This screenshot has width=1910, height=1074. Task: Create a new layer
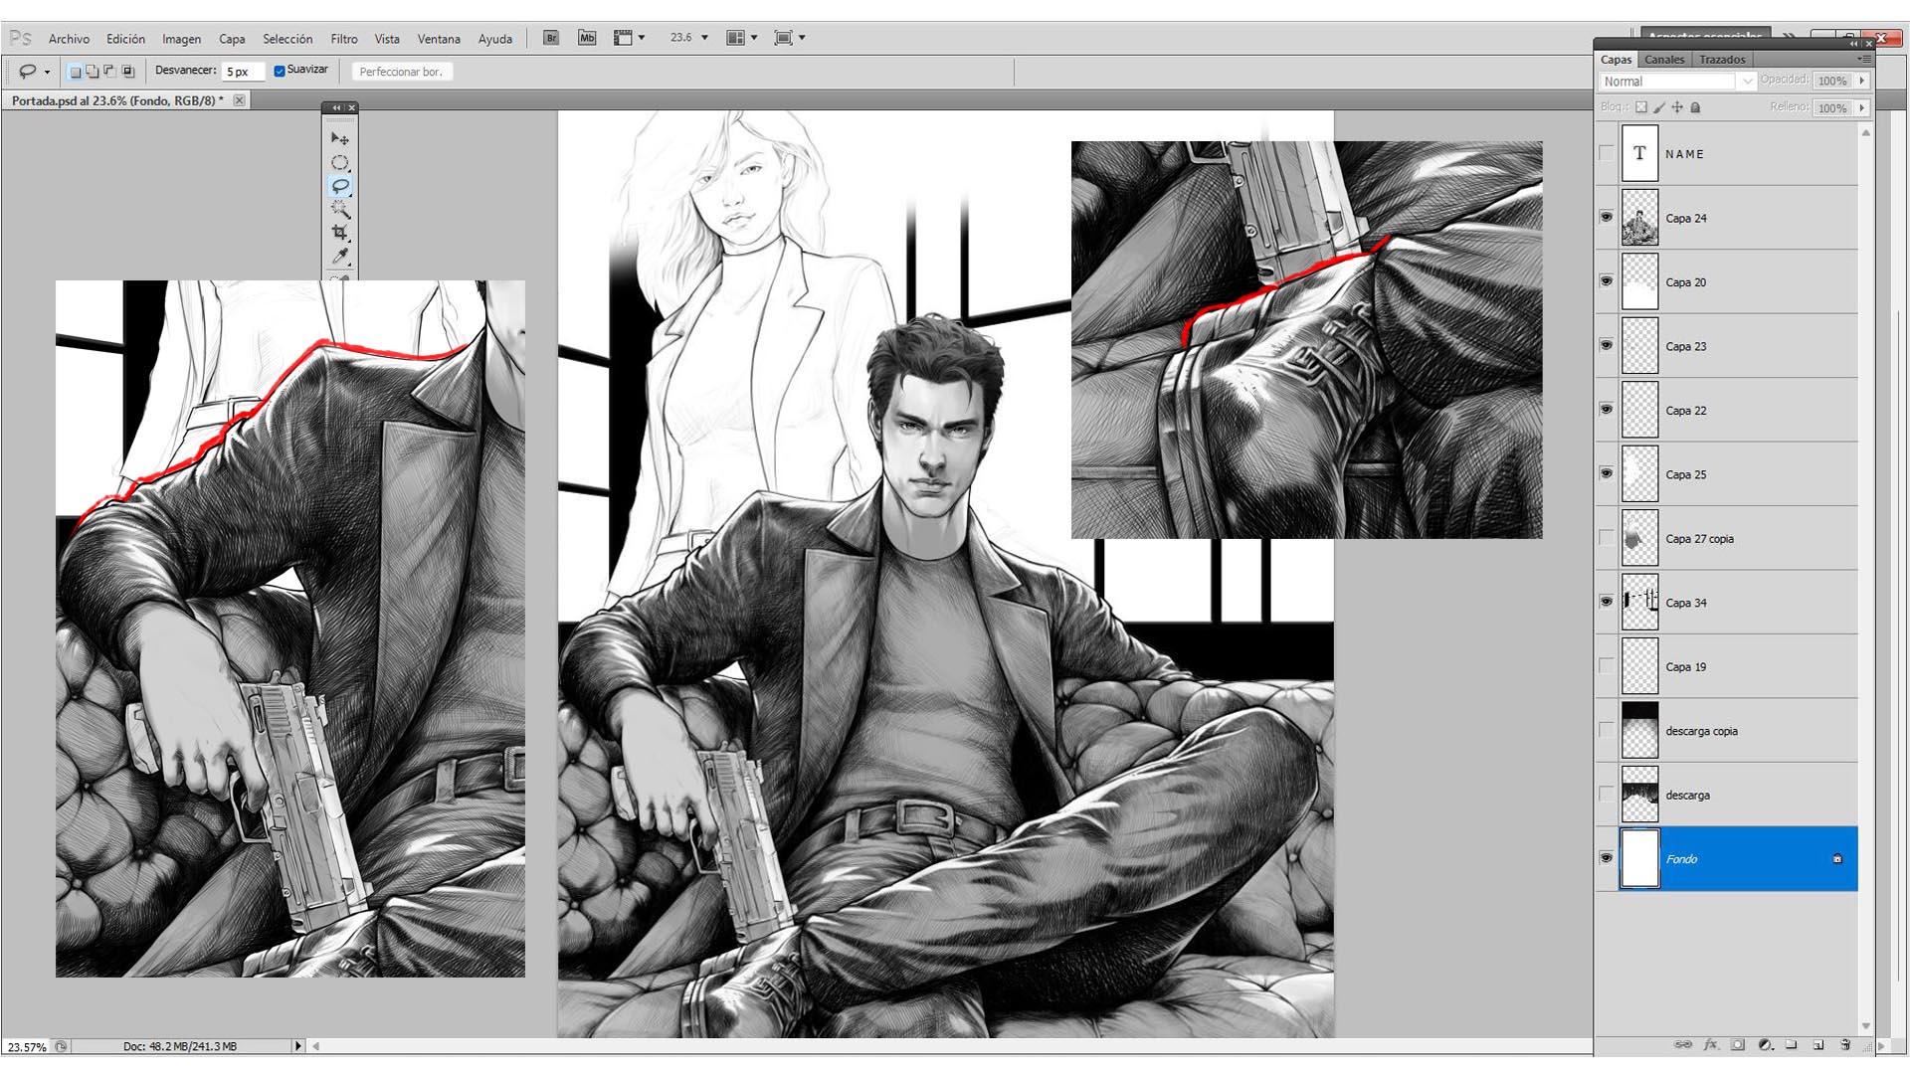pos(1818,1044)
